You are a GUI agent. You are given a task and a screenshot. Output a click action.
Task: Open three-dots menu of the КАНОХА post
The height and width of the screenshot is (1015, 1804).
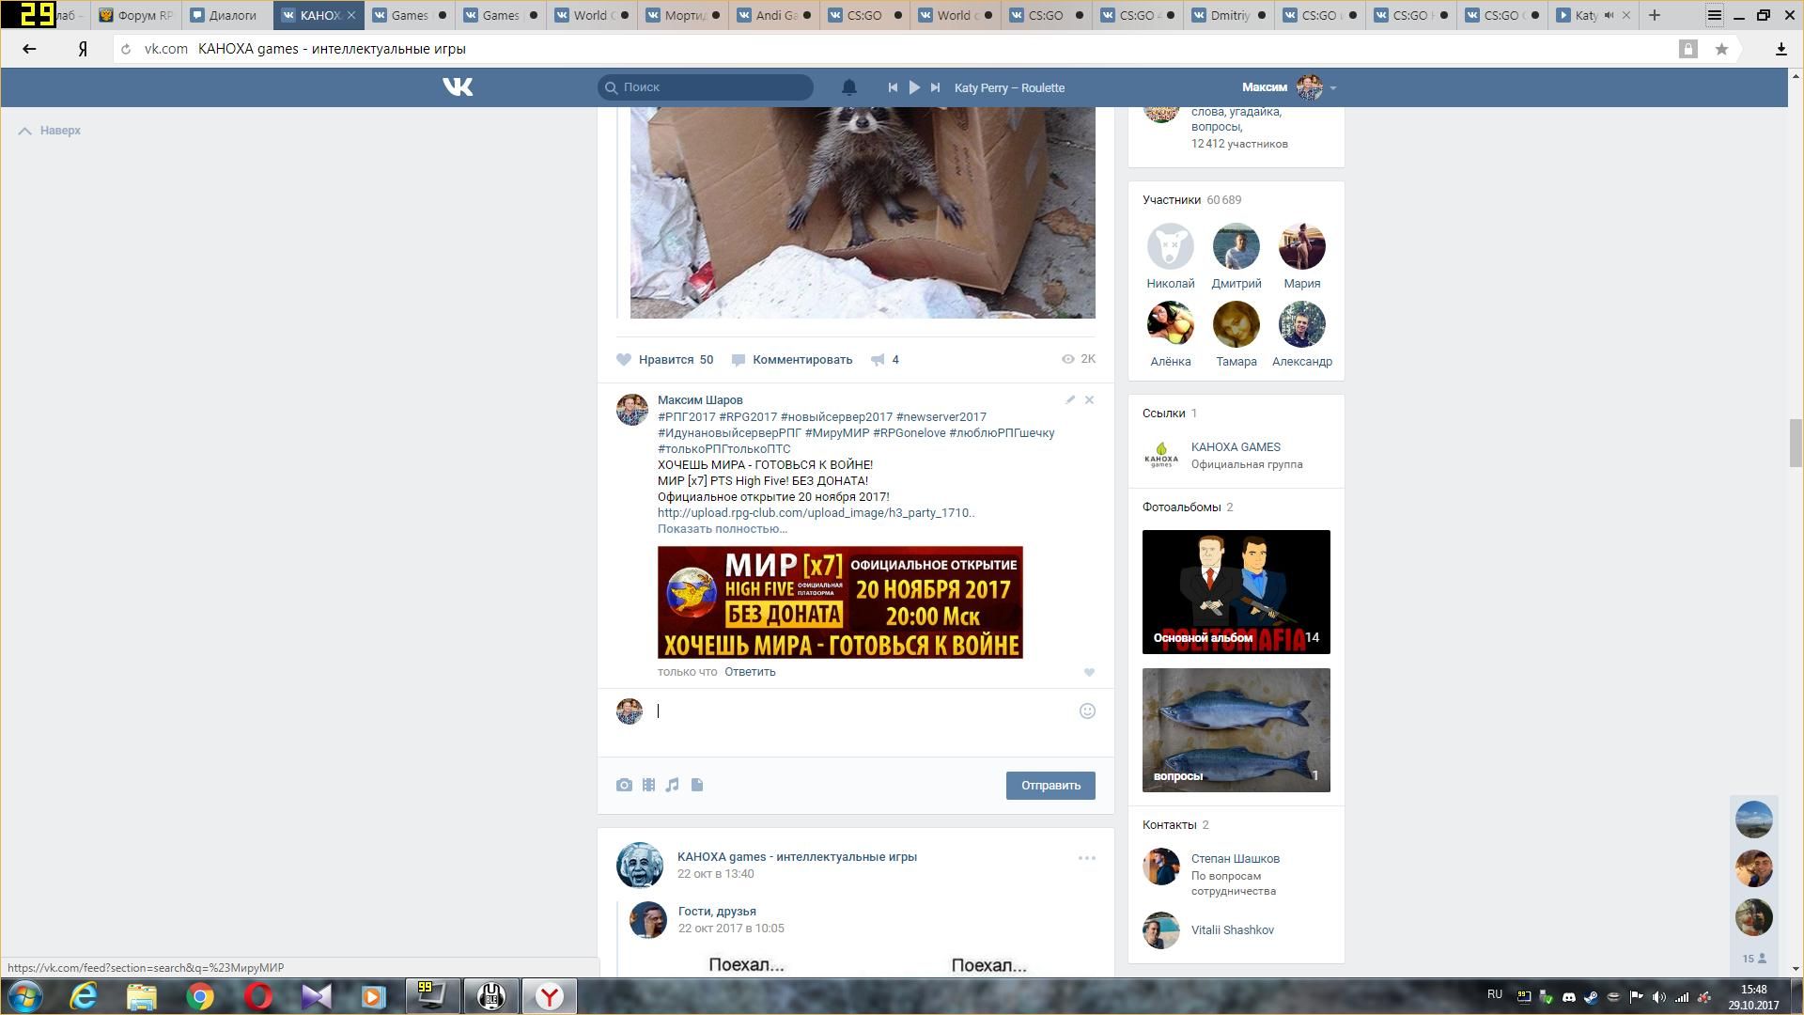click(x=1086, y=858)
